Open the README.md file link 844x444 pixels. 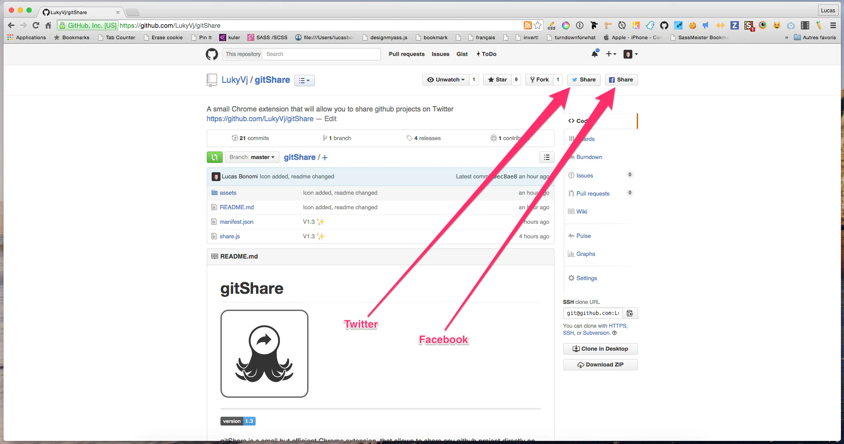237,207
